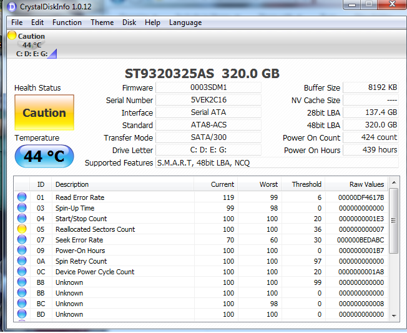Click the scroll up arrow of attribute list
The width and height of the screenshot is (407, 333).
394,182
